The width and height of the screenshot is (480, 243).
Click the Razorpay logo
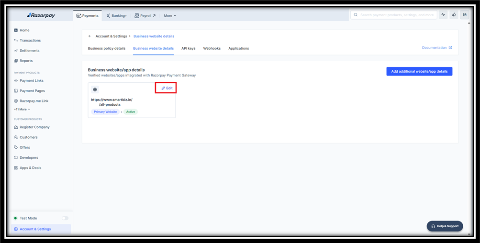pos(41,15)
